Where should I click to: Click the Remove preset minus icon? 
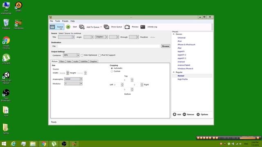point(184,114)
